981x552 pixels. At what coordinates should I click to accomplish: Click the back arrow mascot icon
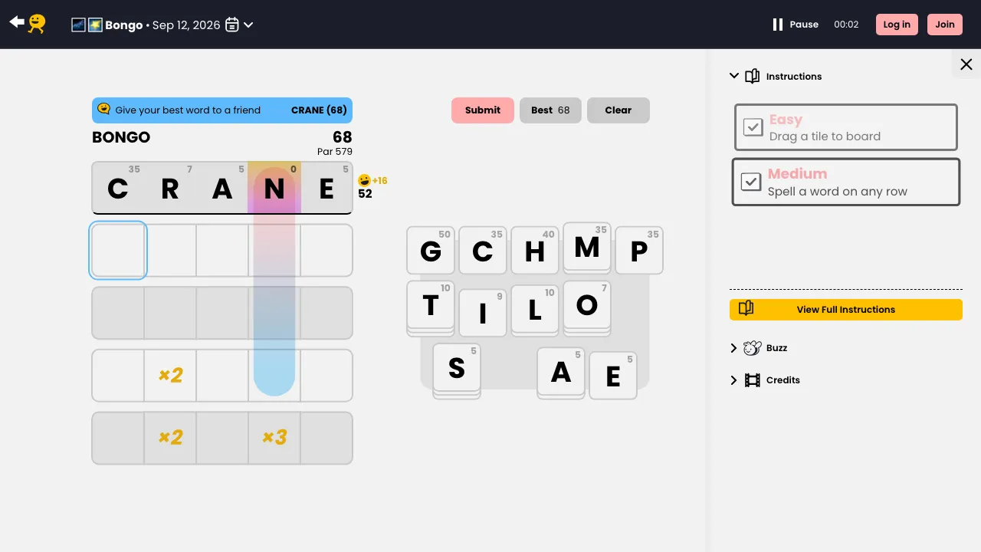pyautogui.click(x=28, y=24)
